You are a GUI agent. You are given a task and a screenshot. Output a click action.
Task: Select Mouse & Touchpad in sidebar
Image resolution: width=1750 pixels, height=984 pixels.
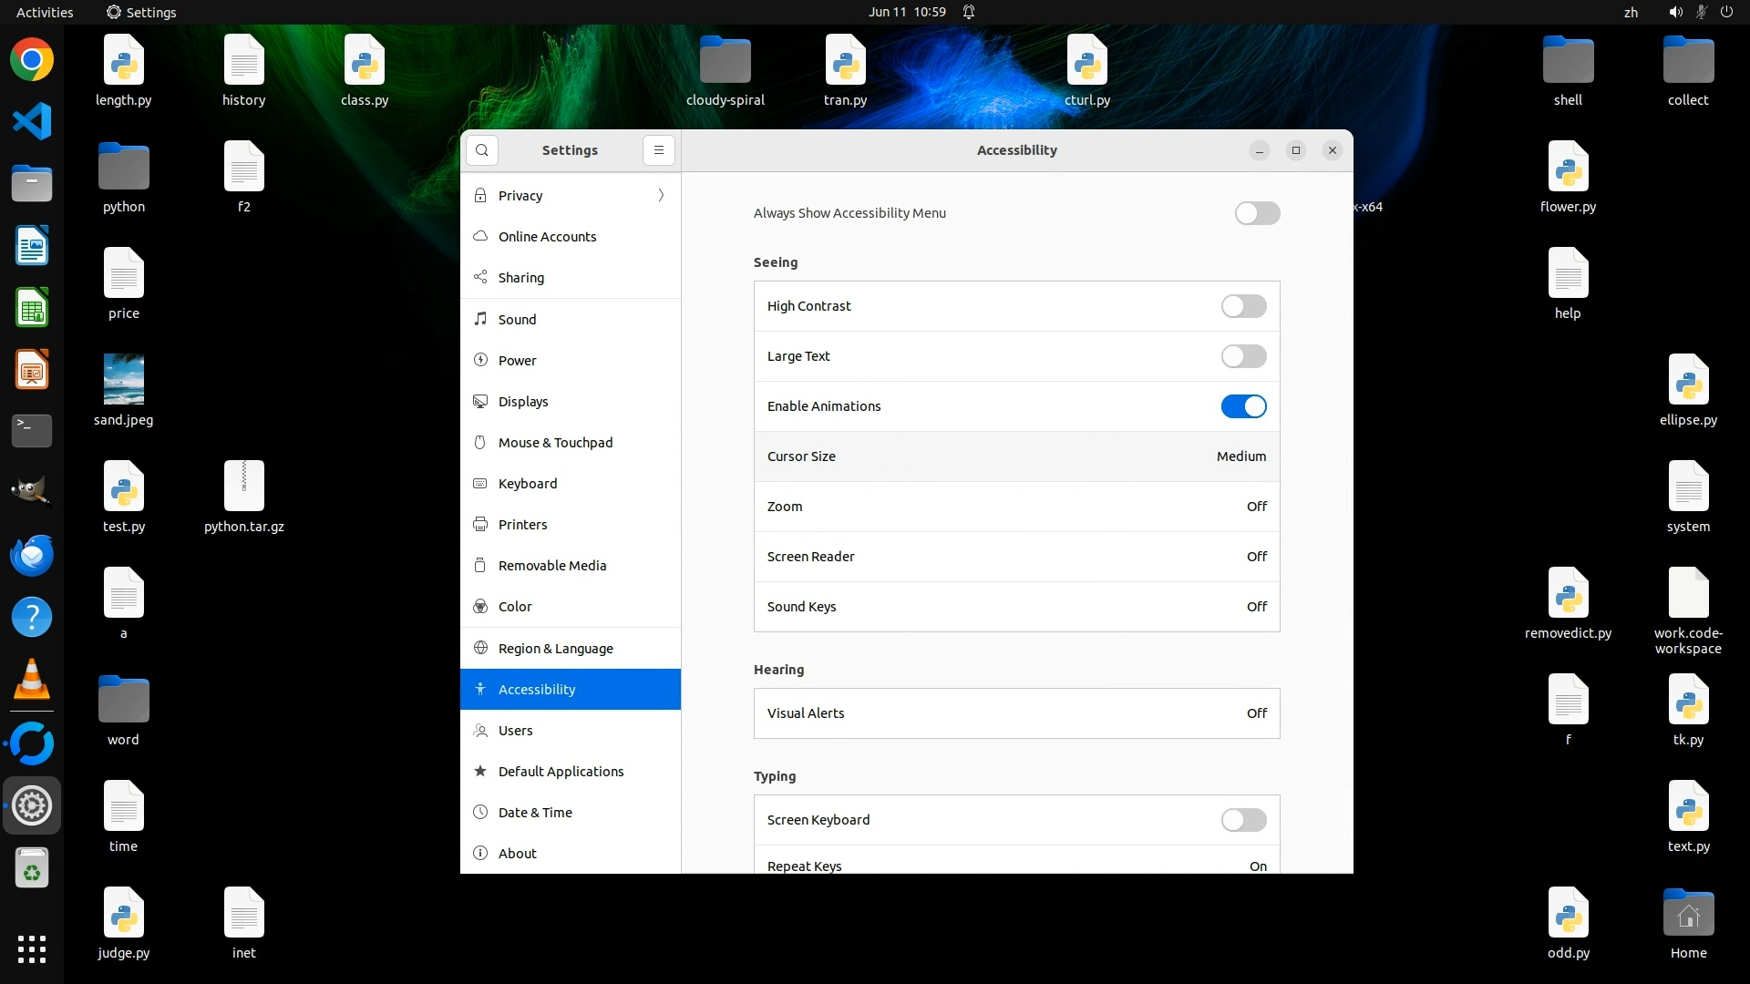point(555,443)
